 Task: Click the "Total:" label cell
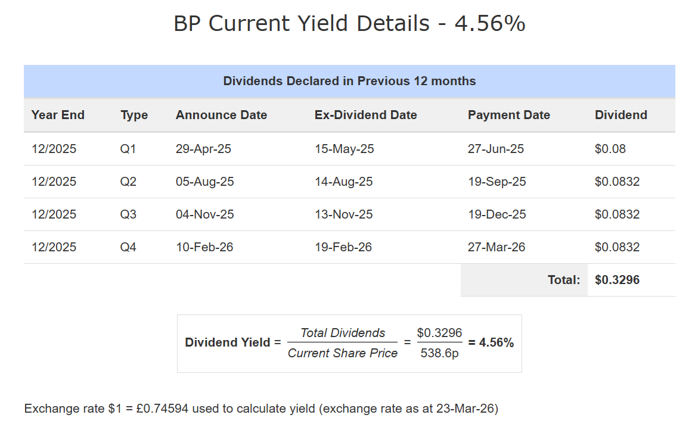click(564, 280)
